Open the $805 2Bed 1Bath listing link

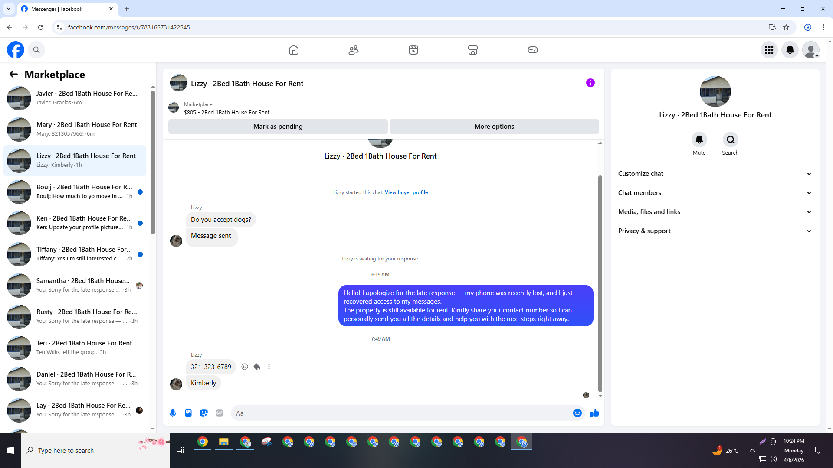tap(226, 113)
